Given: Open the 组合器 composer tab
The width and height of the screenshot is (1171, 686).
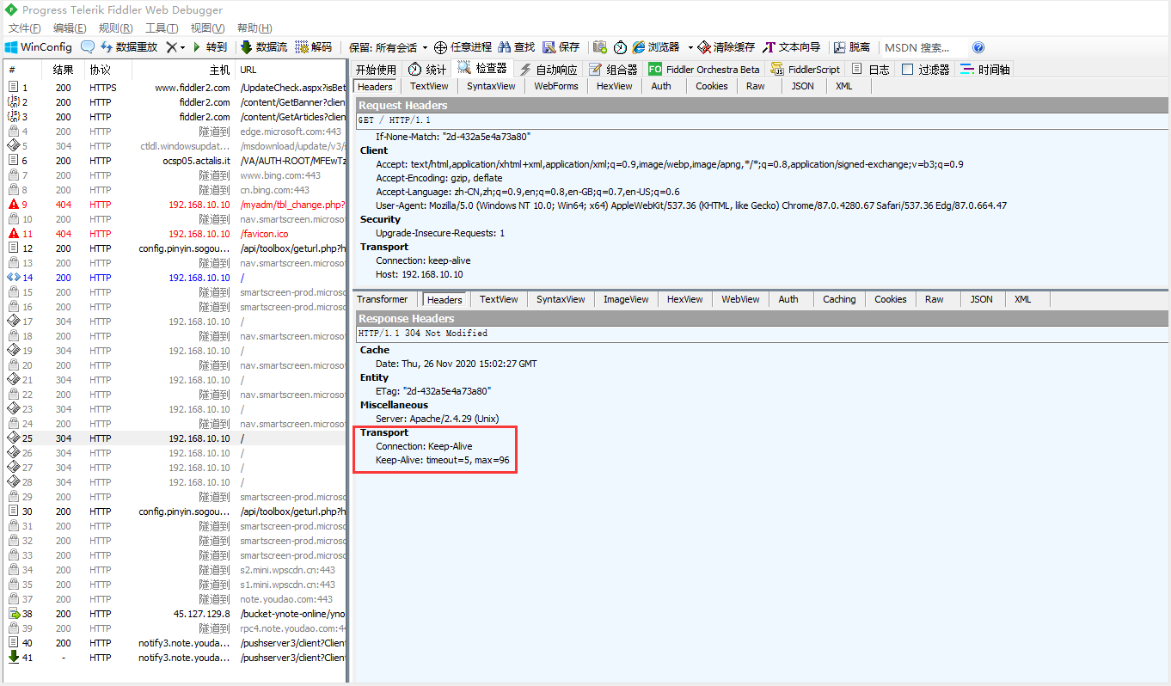Looking at the screenshot, I should coord(613,69).
